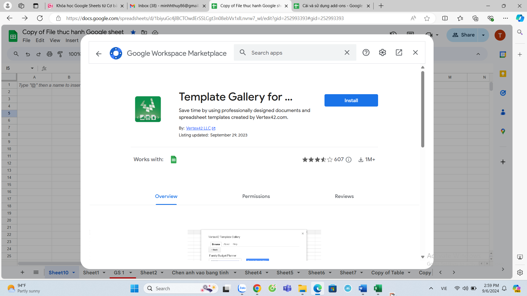Open Google Maps side panel icon
The image size is (527, 296).
click(503, 132)
